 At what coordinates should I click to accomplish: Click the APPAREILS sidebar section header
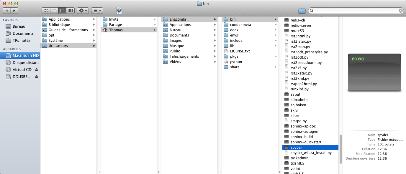click(12, 49)
